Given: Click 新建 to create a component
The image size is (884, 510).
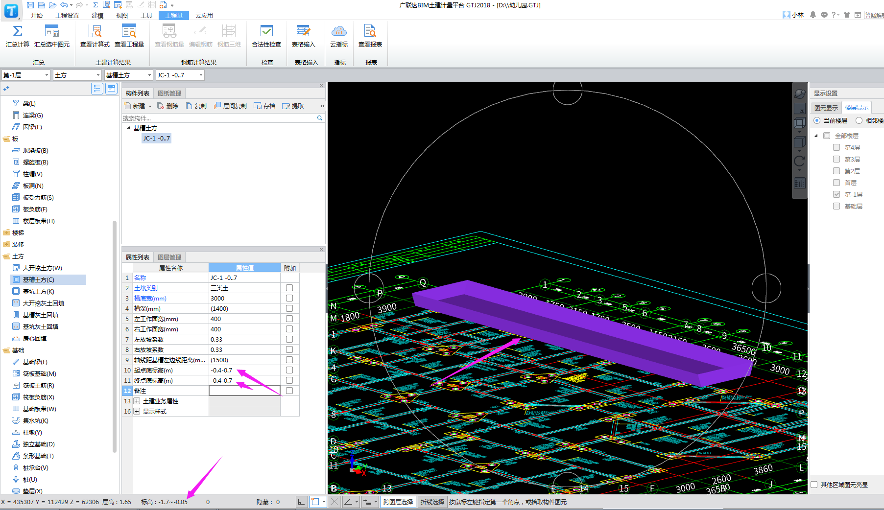Looking at the screenshot, I should pyautogui.click(x=135, y=106).
